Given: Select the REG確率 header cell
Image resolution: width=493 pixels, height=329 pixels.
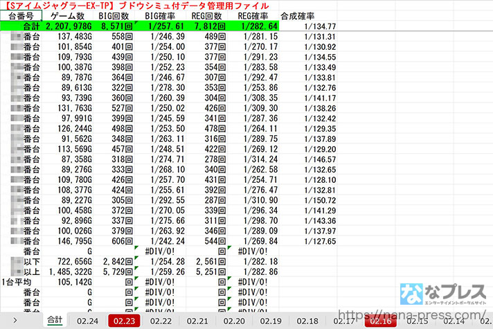Looking at the screenshot, I should pos(253,16).
